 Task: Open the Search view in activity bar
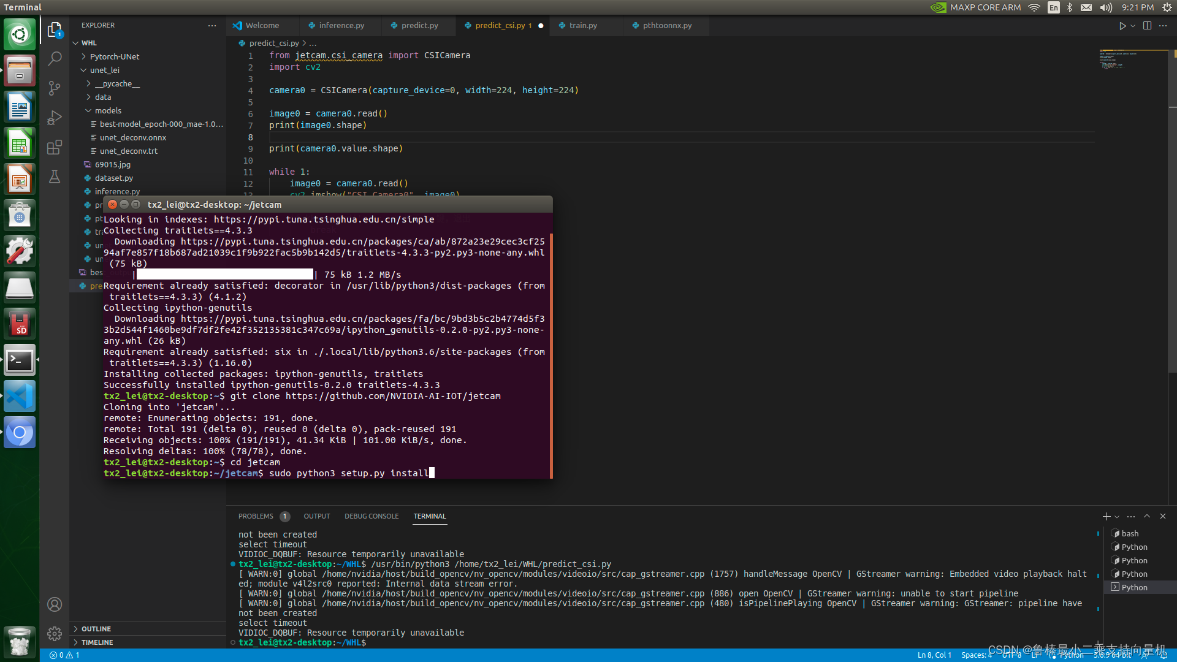pyautogui.click(x=55, y=58)
